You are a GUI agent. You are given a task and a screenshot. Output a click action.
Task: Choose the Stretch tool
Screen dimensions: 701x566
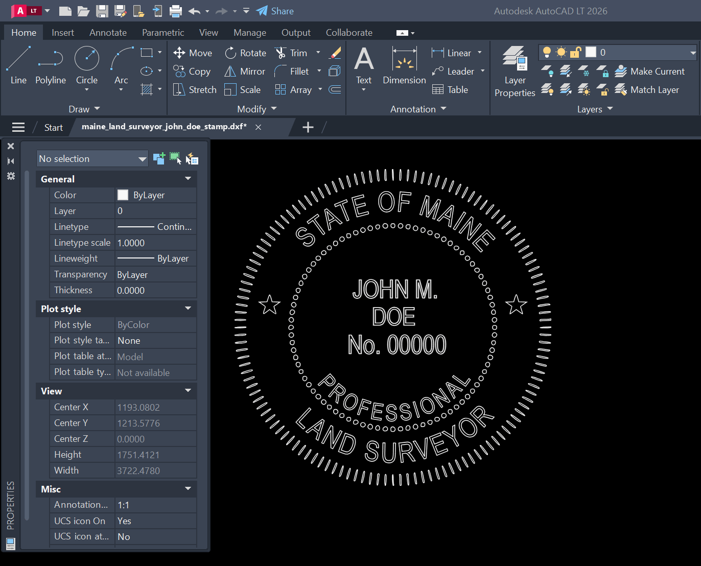[x=195, y=90]
